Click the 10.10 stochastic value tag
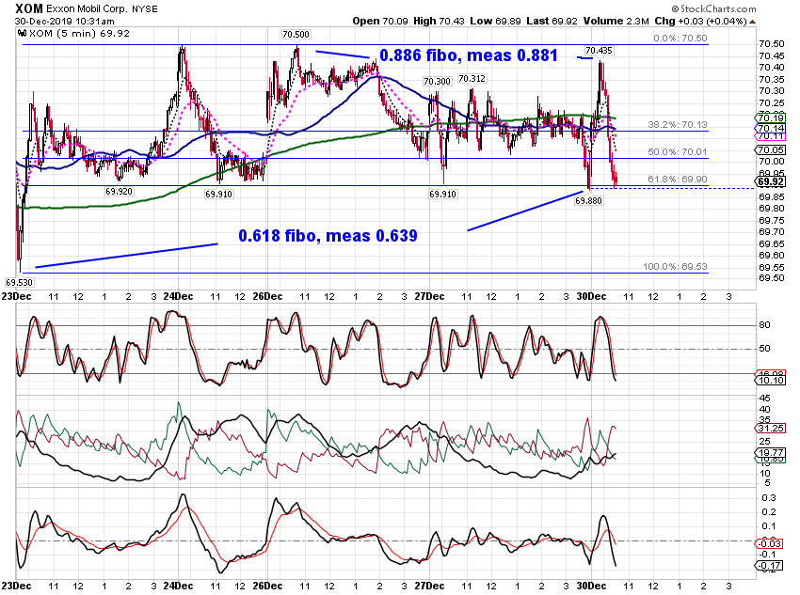 pyautogui.click(x=771, y=380)
